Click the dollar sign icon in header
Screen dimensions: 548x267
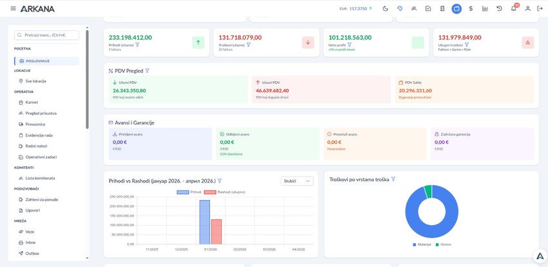pos(471,8)
